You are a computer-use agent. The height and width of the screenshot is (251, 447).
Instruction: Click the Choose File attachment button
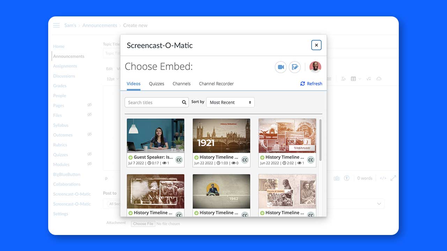[143, 224]
